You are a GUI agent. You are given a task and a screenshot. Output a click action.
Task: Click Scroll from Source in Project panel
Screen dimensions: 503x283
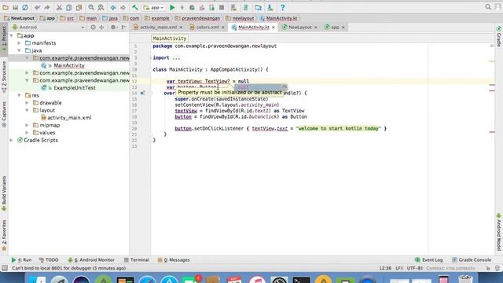93,28
